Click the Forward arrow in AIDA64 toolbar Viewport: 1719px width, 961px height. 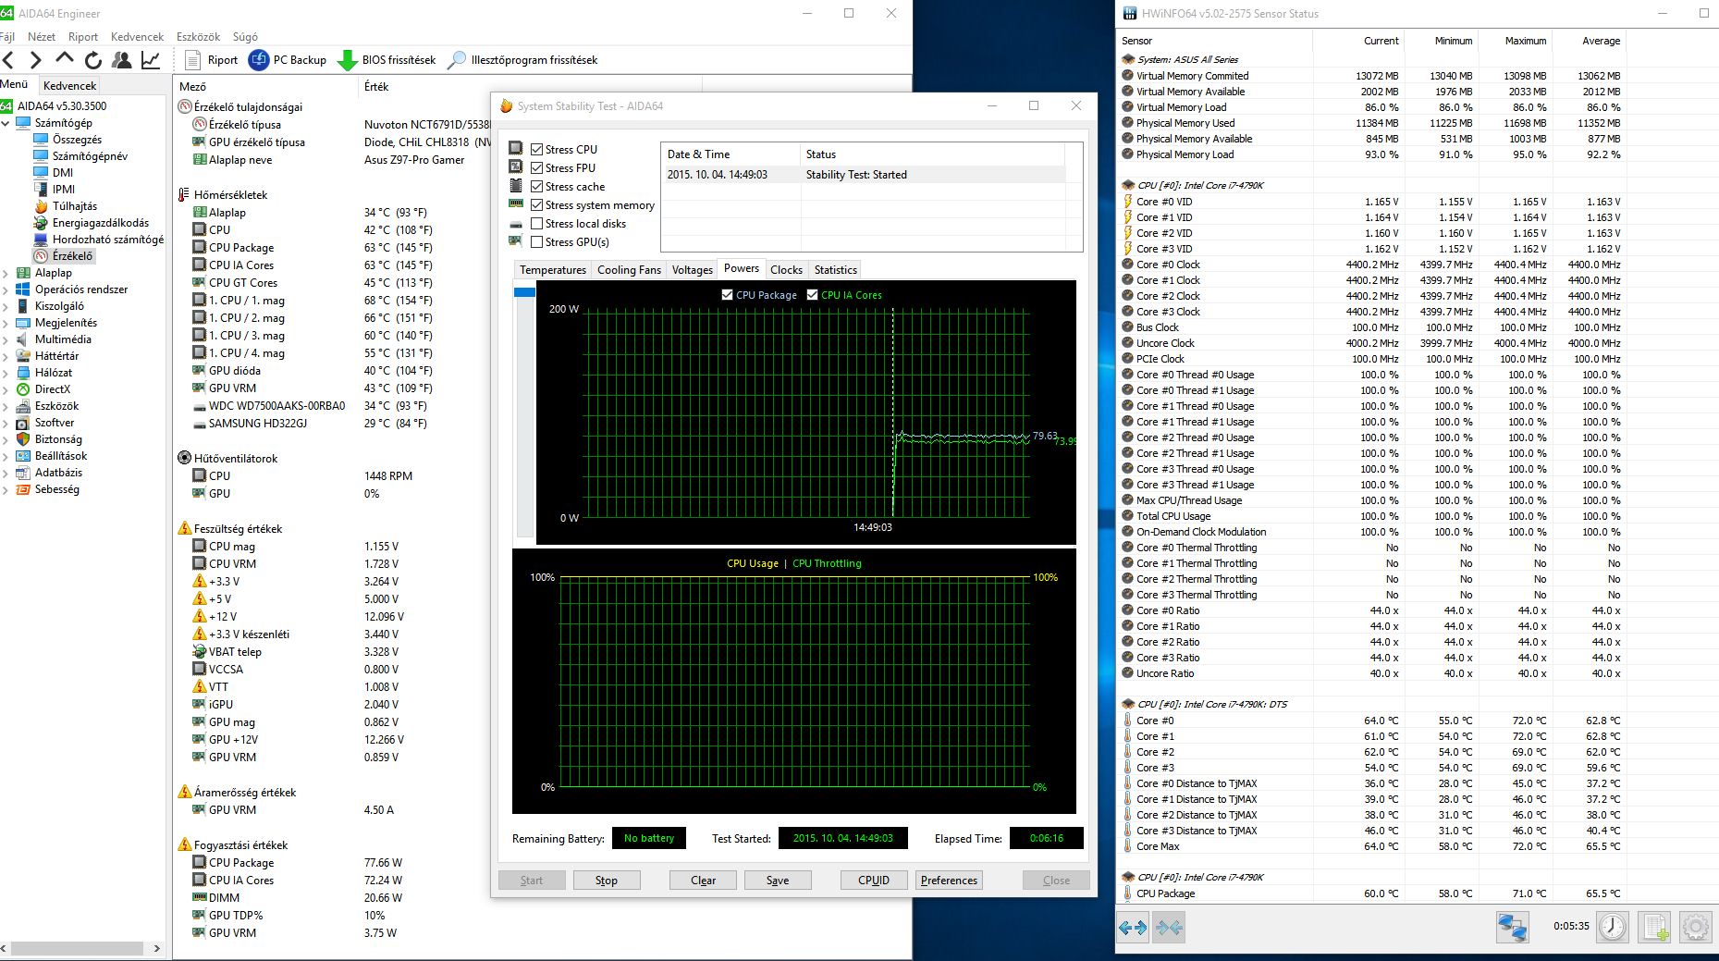point(36,60)
